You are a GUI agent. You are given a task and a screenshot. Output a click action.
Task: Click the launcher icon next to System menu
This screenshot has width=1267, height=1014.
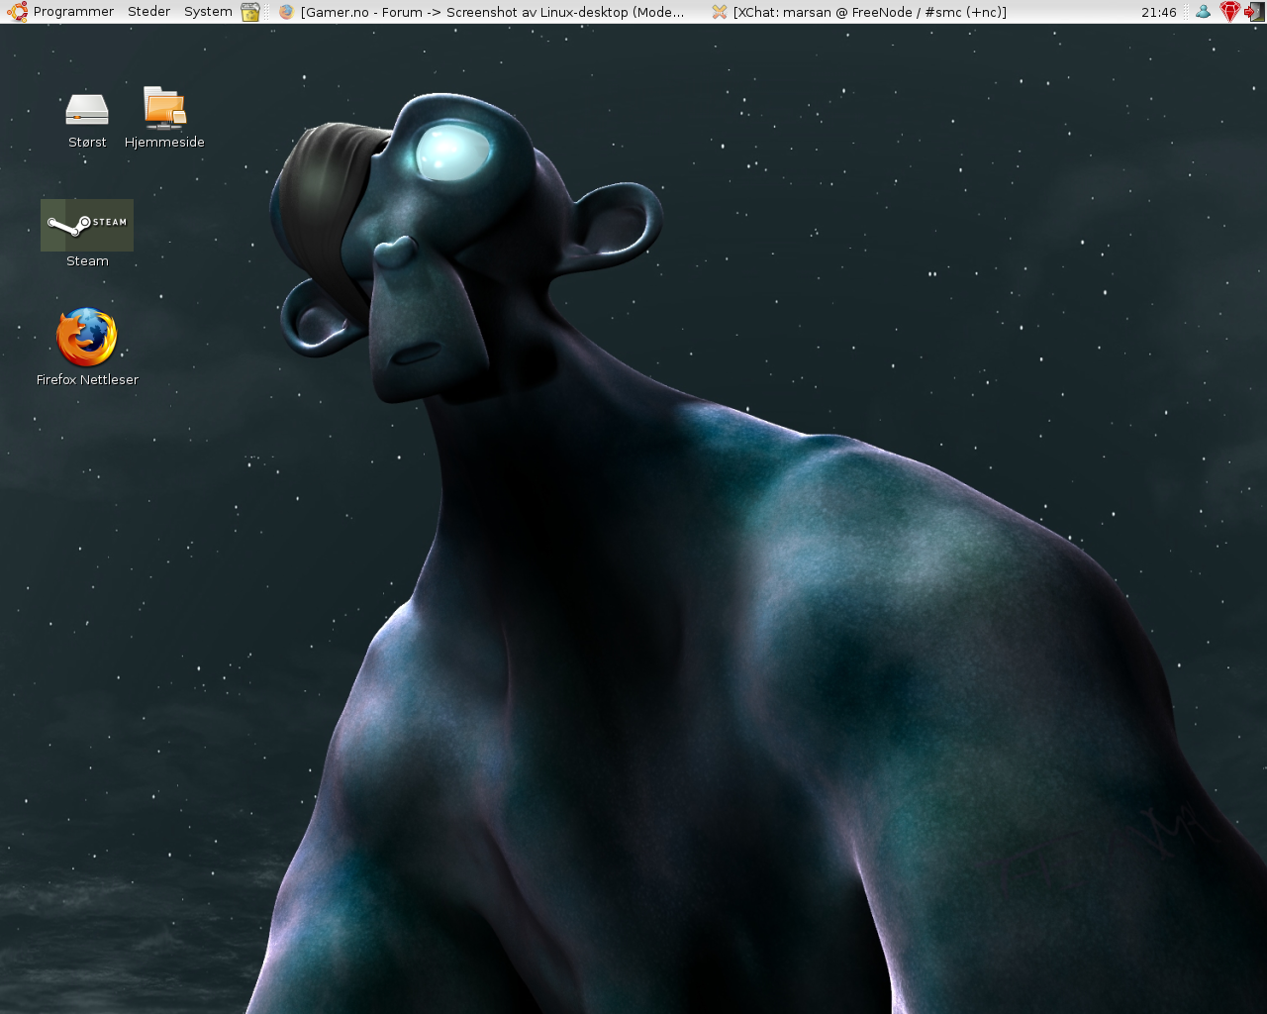(x=250, y=12)
